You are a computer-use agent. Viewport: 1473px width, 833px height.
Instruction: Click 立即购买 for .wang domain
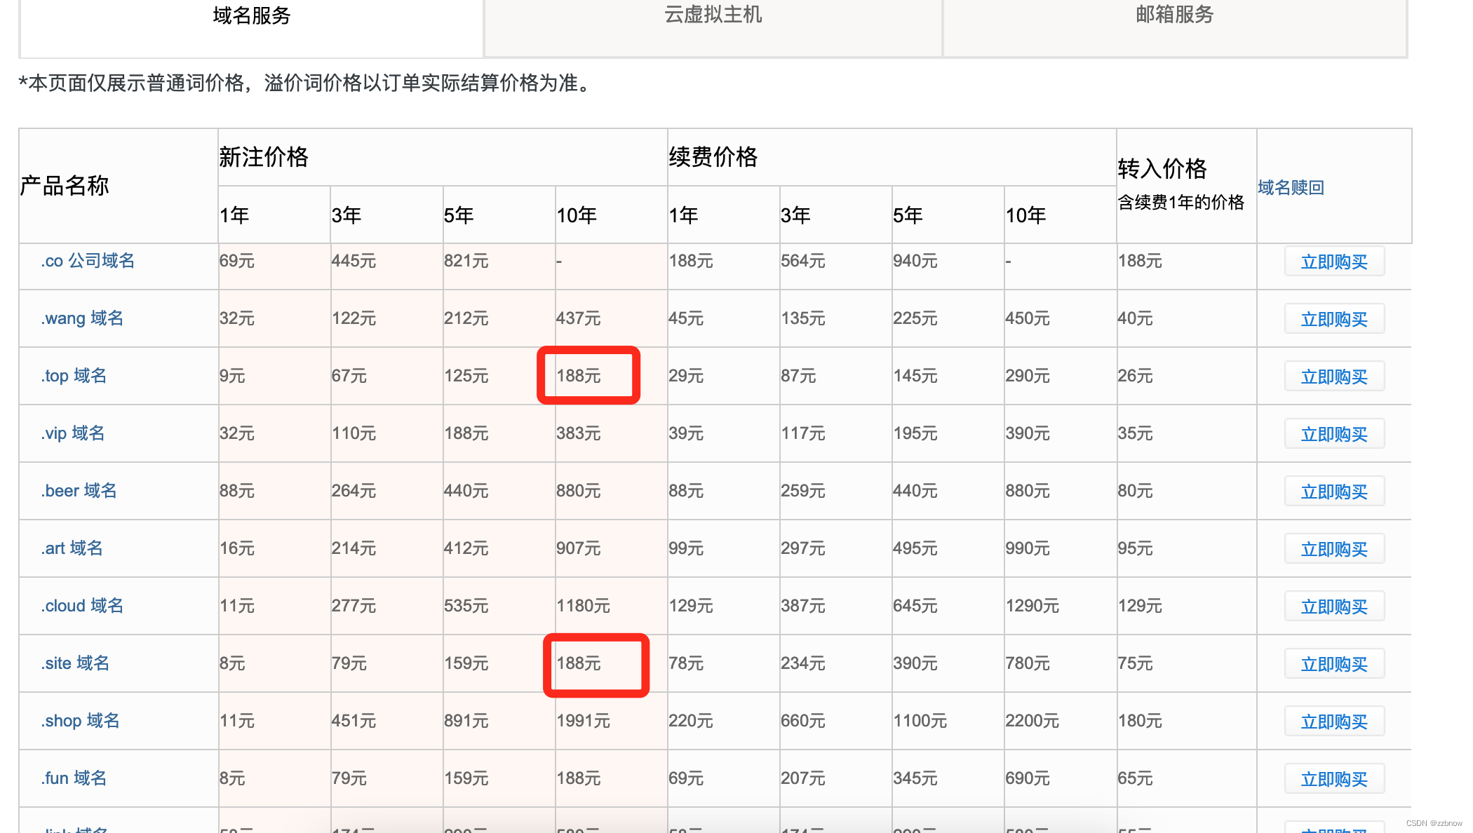pos(1334,319)
